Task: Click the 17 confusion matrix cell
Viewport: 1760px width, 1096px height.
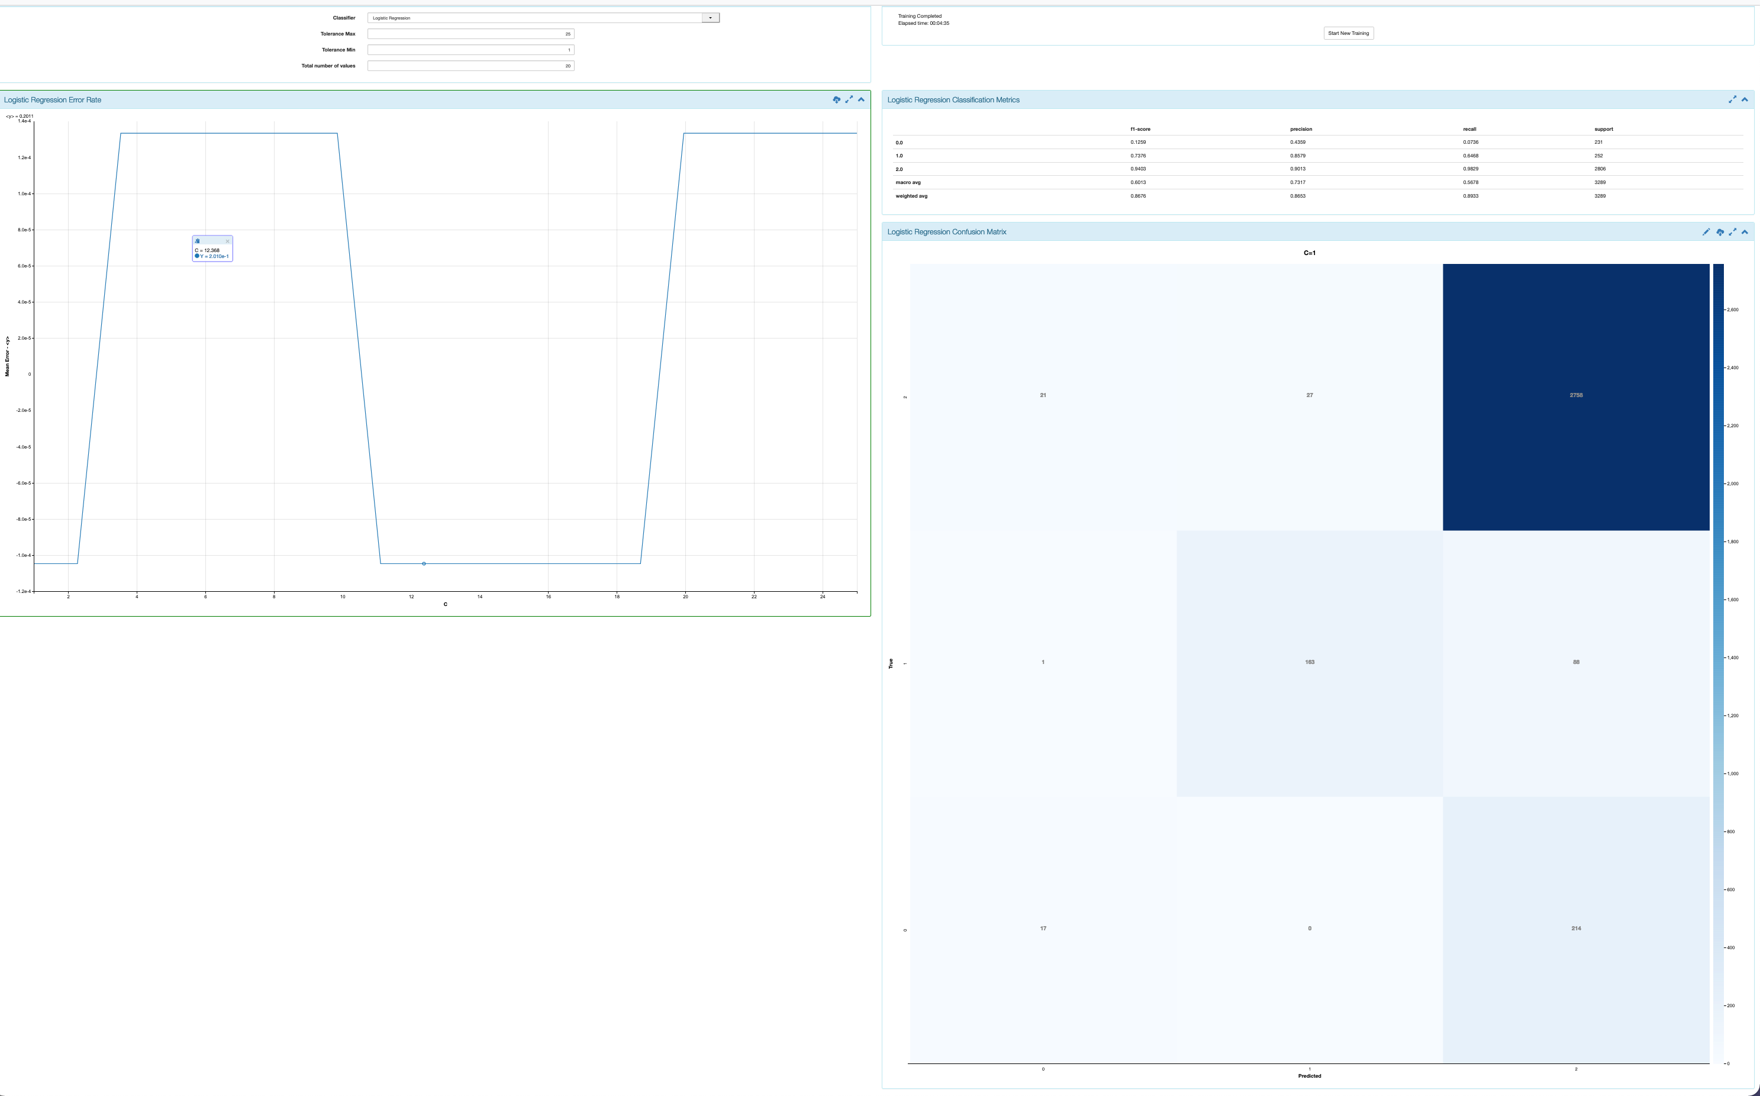Action: coord(1043,930)
